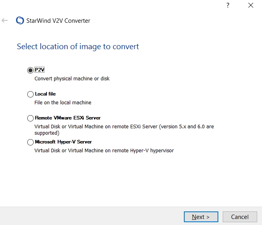This screenshot has width=262, height=225.
Task: Click the 'remote Hyper-V hypervisor' description text
Action: pos(104,151)
